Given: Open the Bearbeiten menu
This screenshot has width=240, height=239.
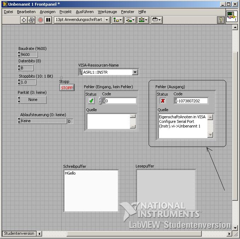Looking at the screenshot, I should (26, 12).
